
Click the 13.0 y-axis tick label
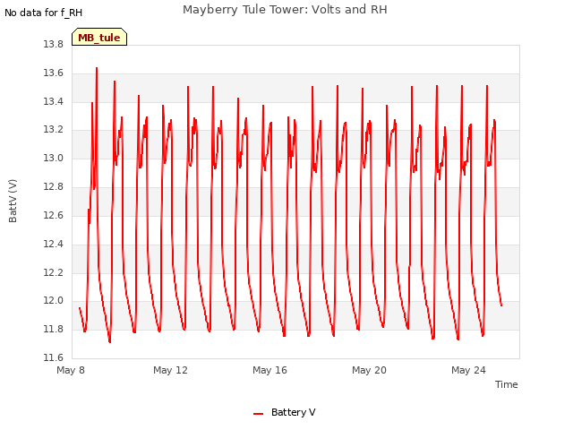click(54, 158)
